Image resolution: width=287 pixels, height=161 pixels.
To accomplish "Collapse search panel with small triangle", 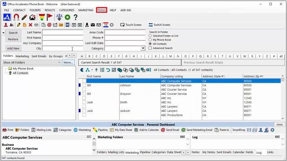I will (3, 33).
